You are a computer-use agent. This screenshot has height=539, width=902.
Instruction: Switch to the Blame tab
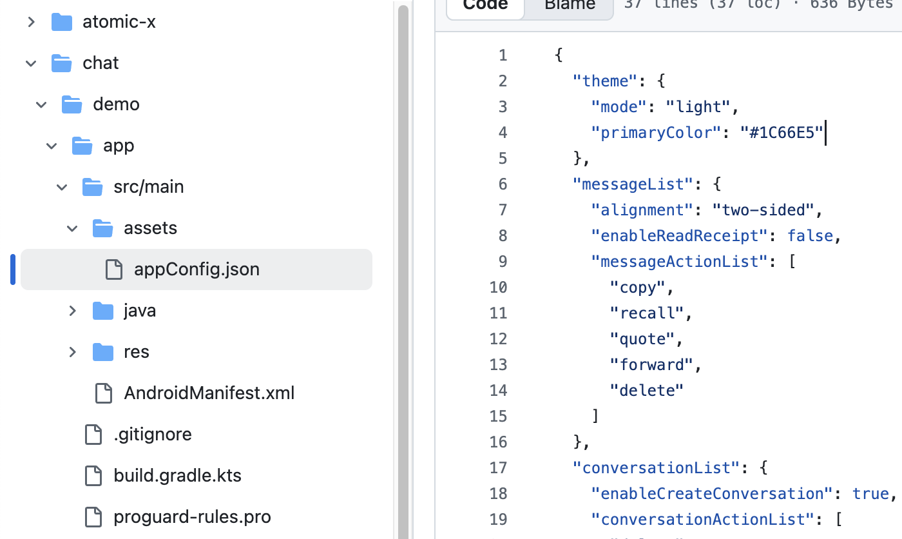pyautogui.click(x=570, y=5)
